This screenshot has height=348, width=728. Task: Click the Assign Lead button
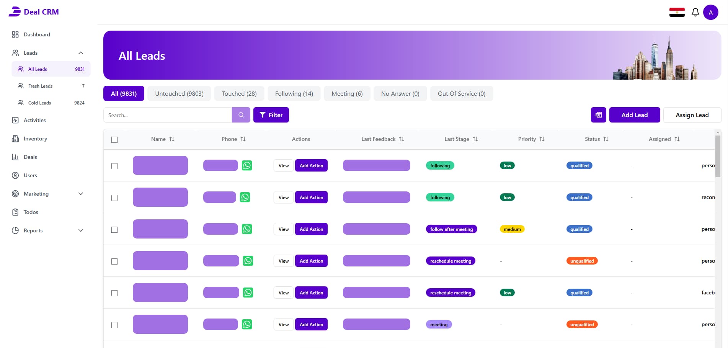point(692,115)
